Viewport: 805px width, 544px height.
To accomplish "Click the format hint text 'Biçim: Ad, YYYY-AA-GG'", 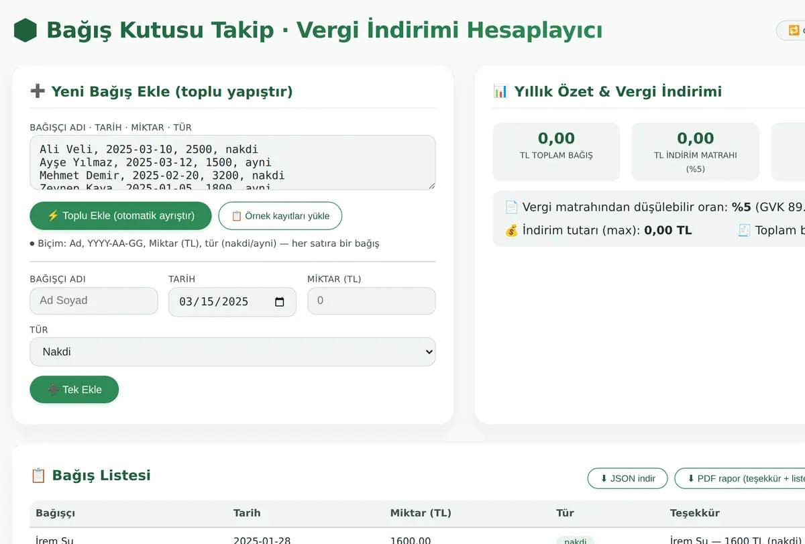I will 205,243.
